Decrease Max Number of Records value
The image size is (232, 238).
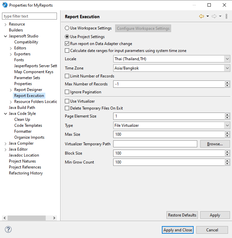[x=227, y=86]
